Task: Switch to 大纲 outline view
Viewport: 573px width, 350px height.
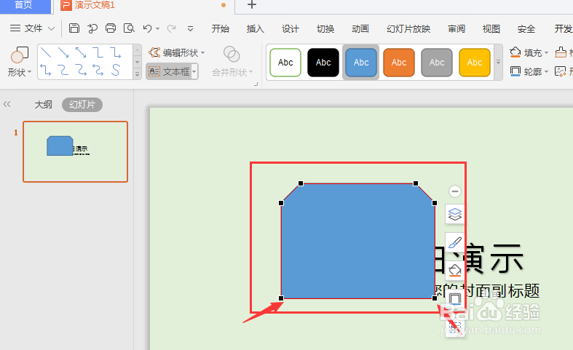Action: [x=44, y=105]
